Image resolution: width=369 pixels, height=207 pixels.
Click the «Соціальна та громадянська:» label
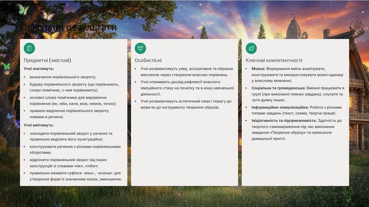[x=279, y=88]
